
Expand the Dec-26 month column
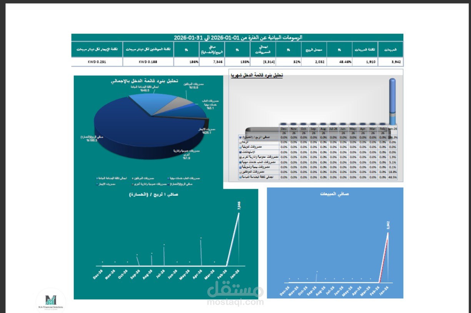pyautogui.click(x=284, y=130)
